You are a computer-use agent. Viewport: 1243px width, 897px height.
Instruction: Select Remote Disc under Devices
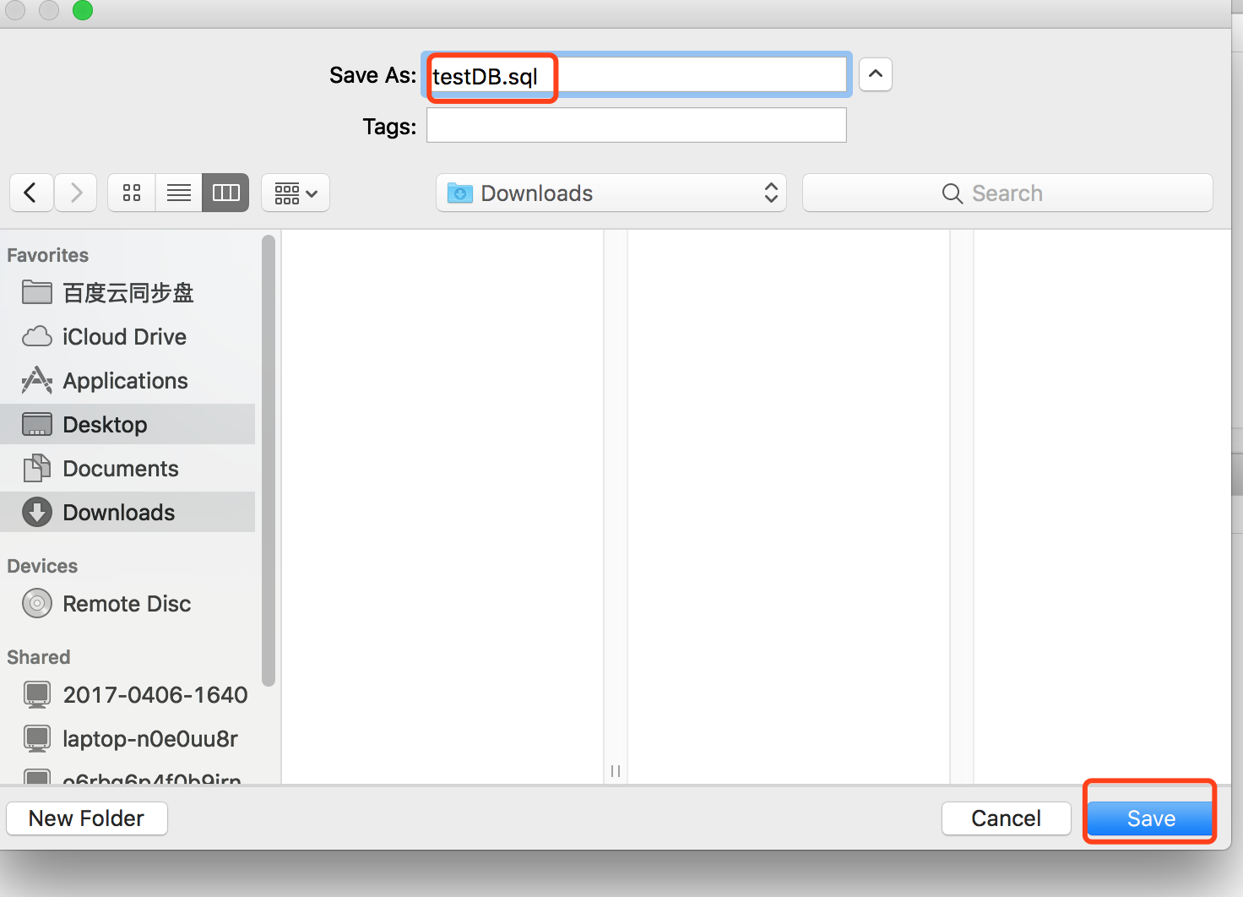[x=128, y=604]
